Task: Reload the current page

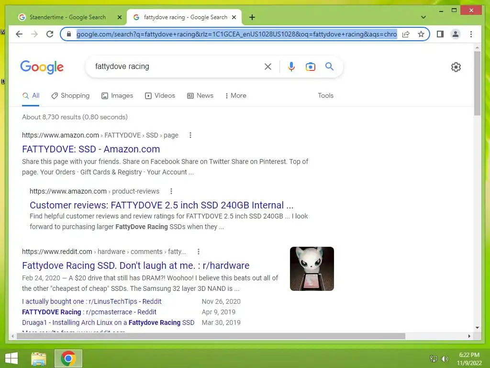Action: point(50,34)
